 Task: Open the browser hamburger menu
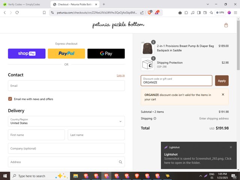(x=235, y=13)
